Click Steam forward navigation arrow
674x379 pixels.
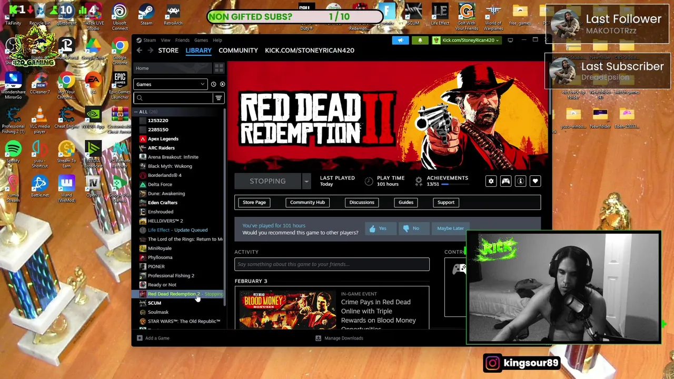pos(150,51)
